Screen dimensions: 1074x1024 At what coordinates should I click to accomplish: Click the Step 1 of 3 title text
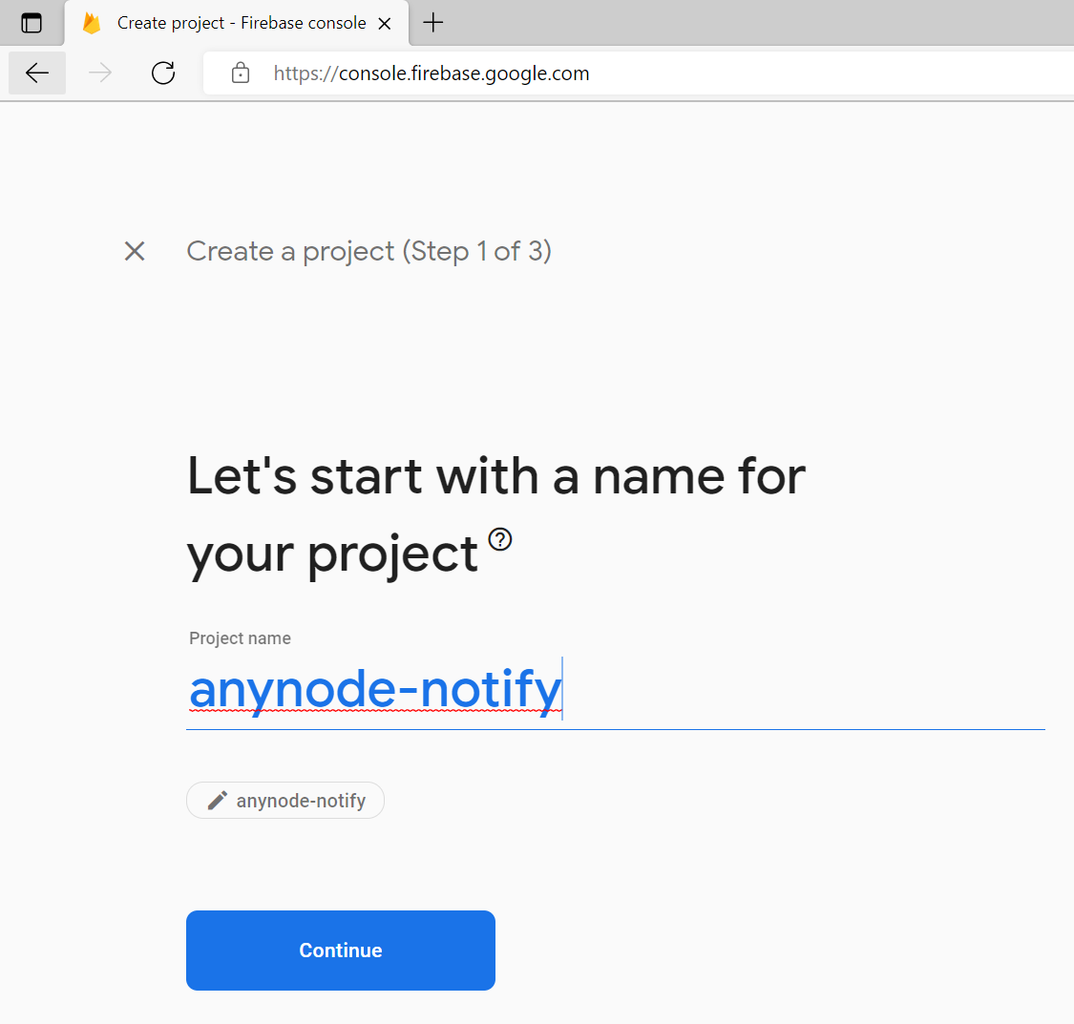[x=369, y=251]
